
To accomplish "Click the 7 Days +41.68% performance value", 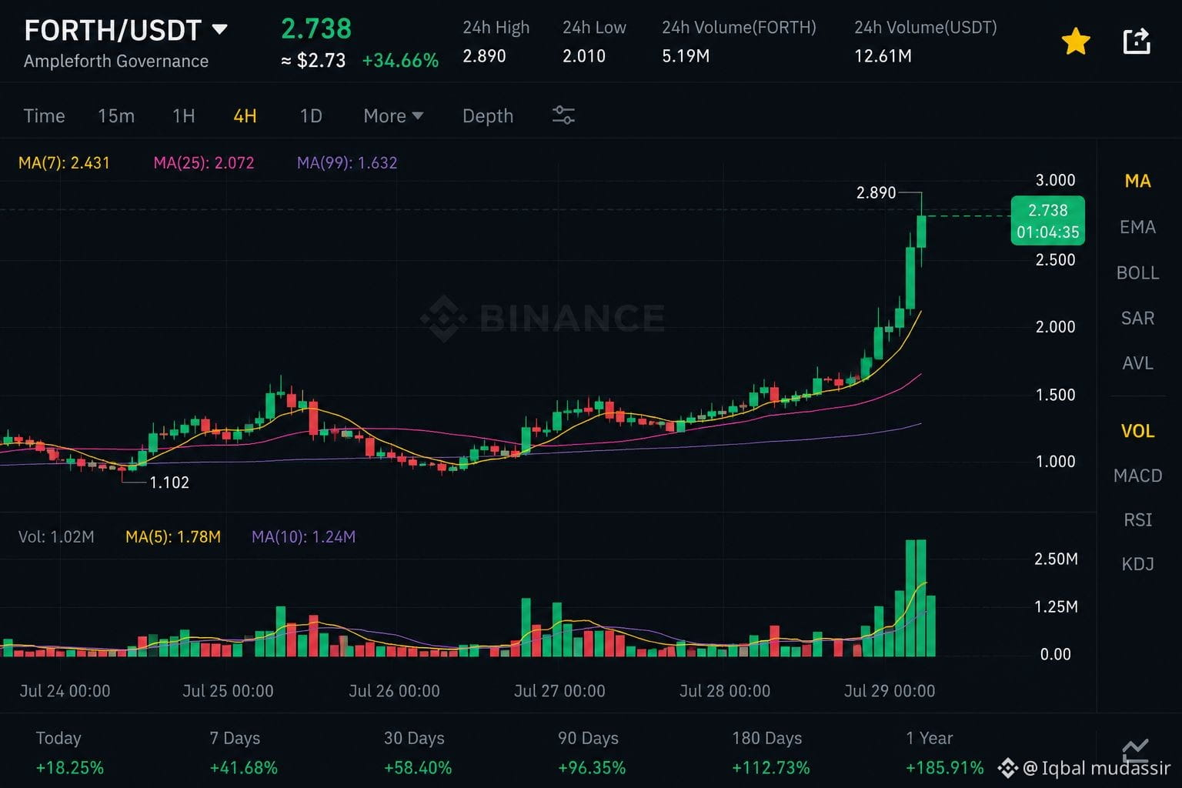I will point(243,768).
